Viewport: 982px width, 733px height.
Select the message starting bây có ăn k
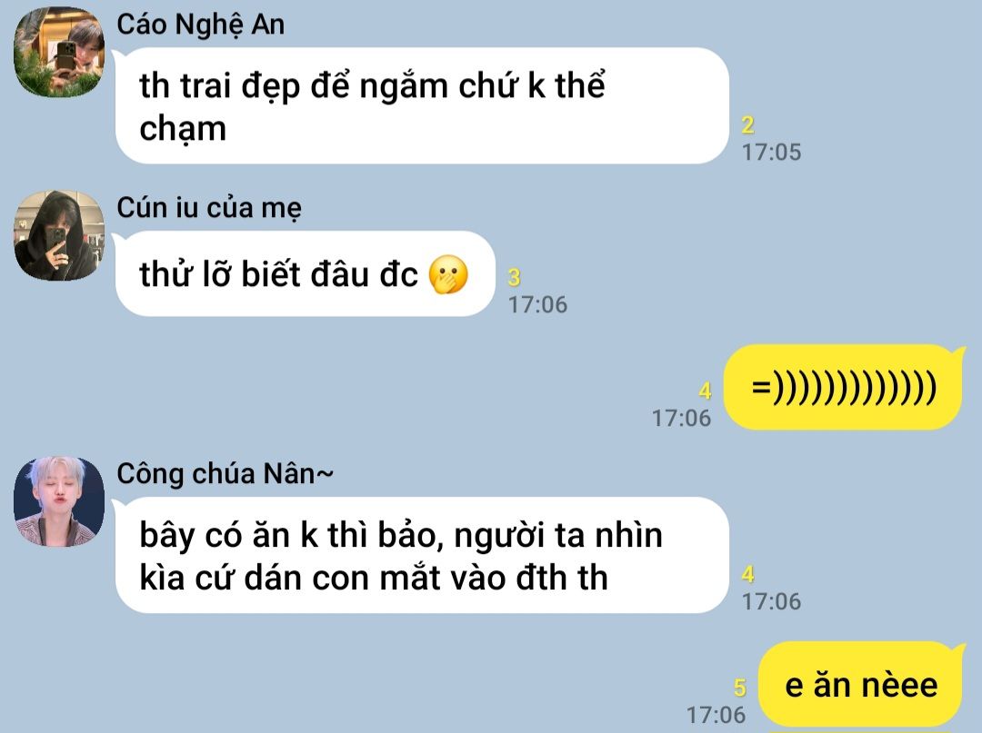tap(422, 555)
